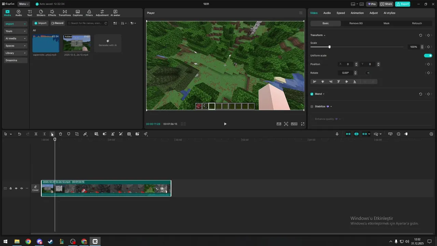437x246 pixels.
Task: Open the Filters panel icon
Action: pos(89,13)
